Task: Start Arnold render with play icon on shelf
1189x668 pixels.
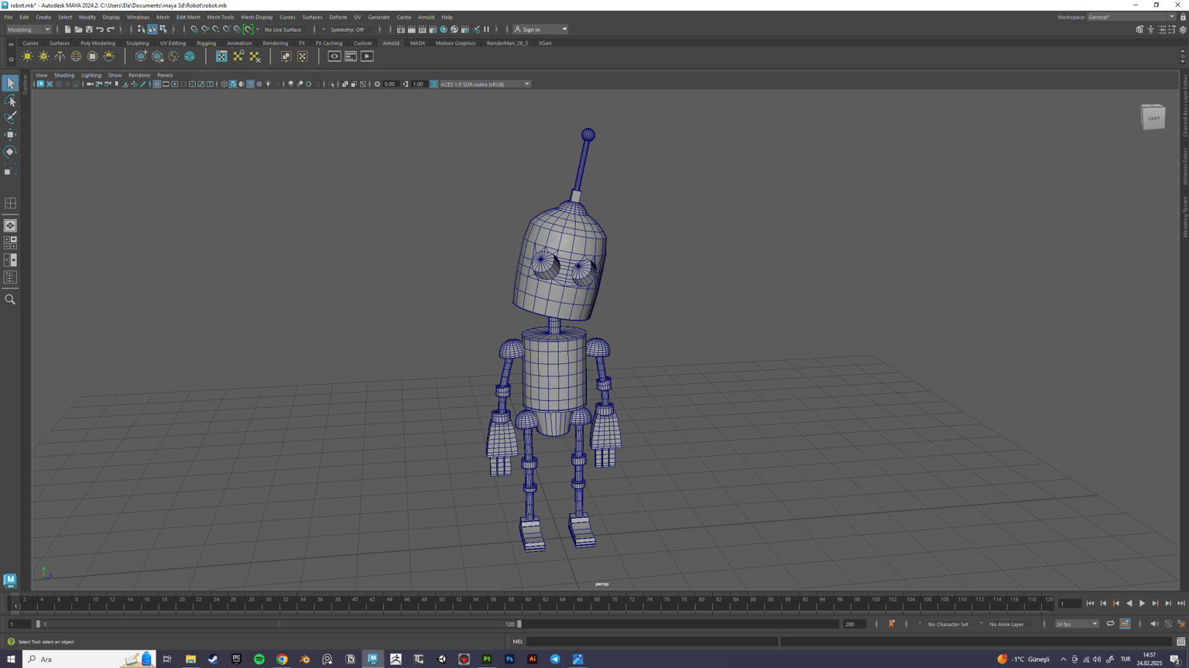Action: [367, 57]
